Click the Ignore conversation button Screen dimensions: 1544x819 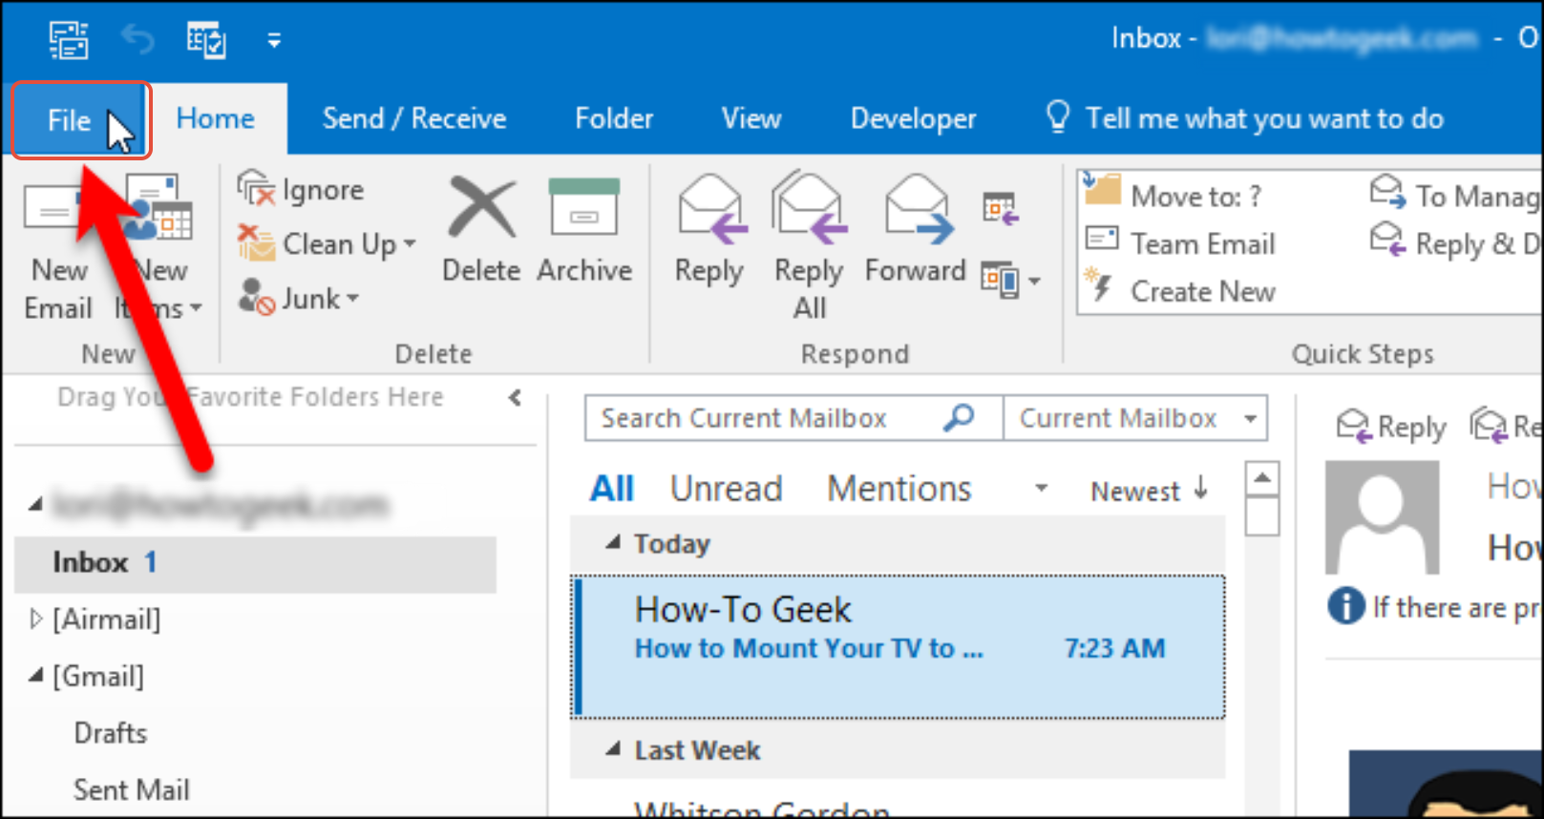[301, 189]
